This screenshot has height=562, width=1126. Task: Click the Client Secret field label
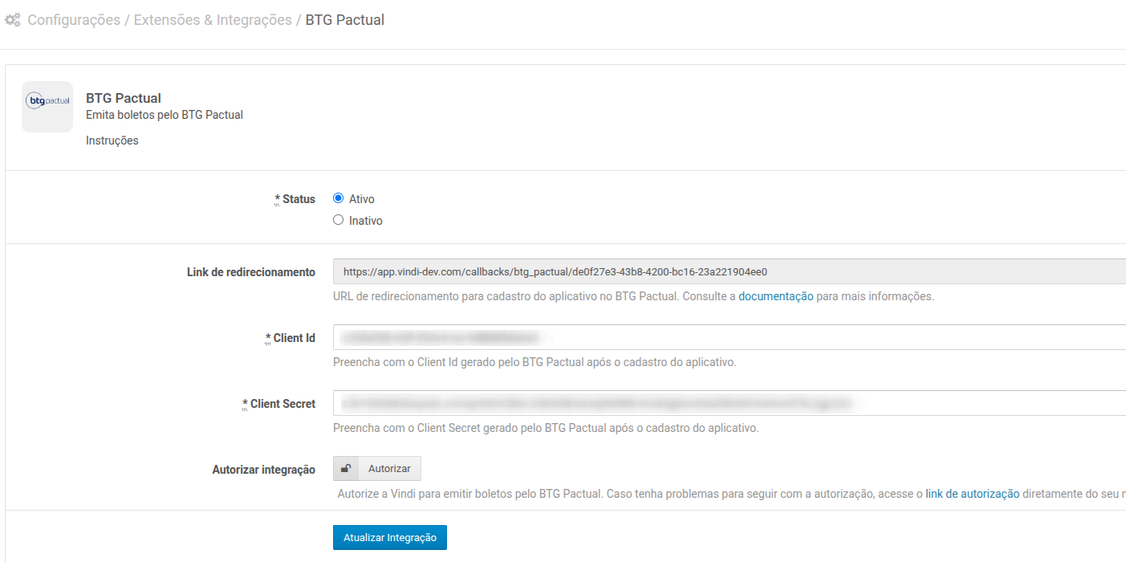coord(283,404)
